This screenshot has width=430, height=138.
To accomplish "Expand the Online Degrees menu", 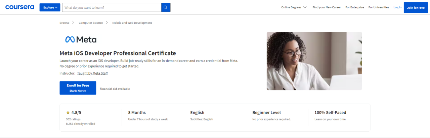I will 294,7.
